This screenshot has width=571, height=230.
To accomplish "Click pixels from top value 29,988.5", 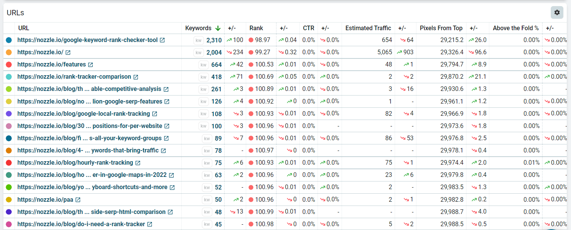I will coord(452,224).
